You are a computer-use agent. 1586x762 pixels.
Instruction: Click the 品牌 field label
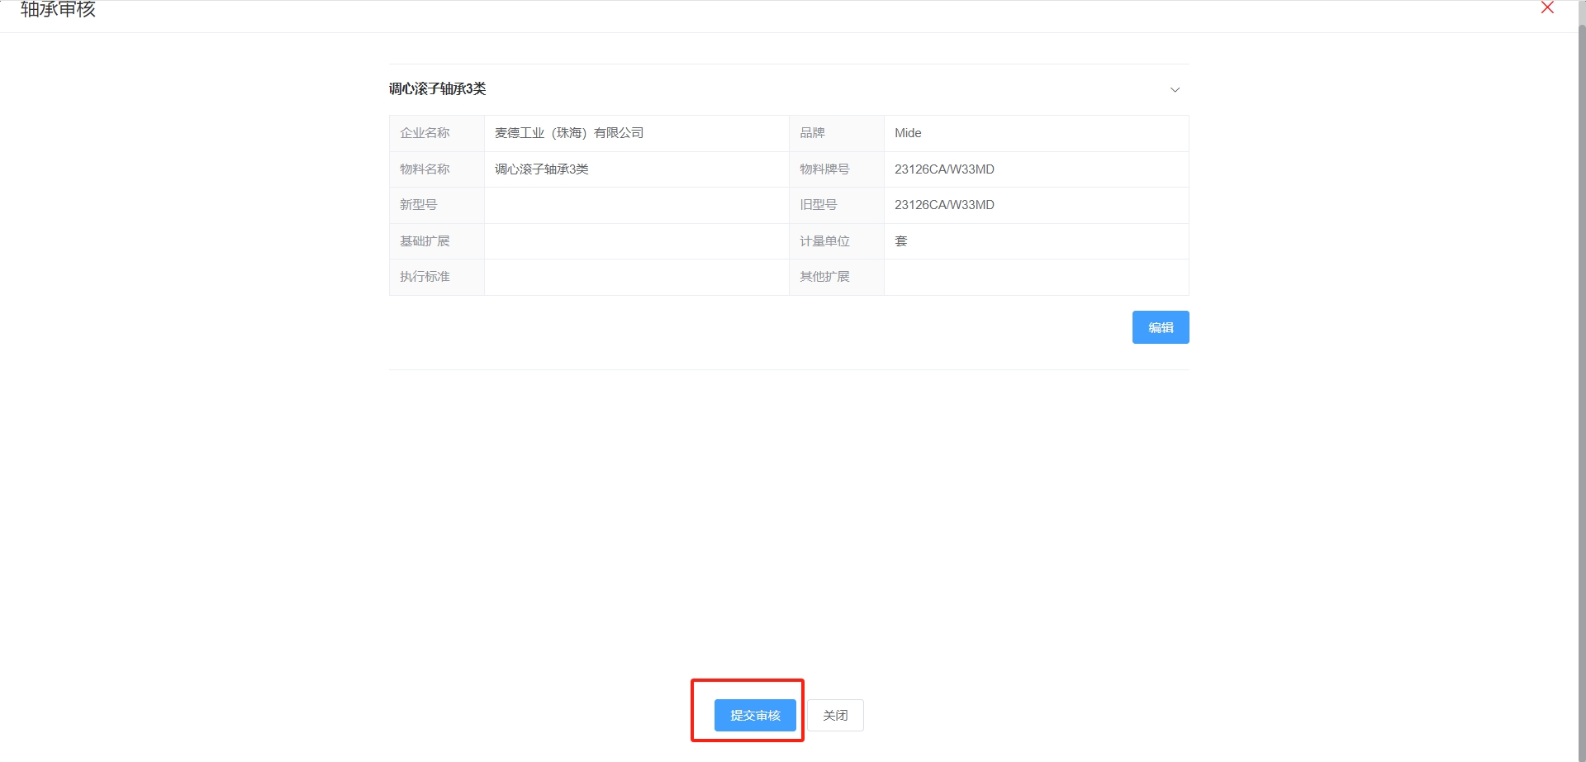pyautogui.click(x=812, y=133)
